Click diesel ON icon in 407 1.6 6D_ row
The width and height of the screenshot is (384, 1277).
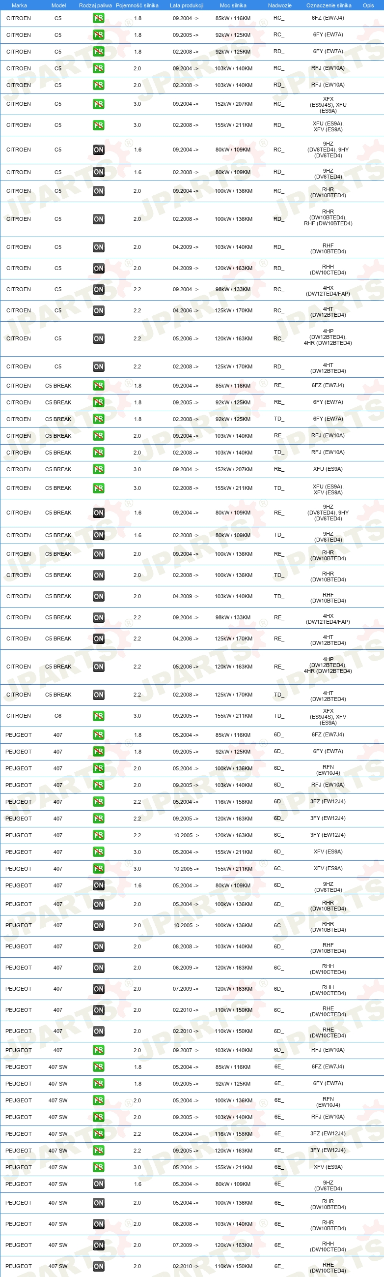[x=99, y=885]
